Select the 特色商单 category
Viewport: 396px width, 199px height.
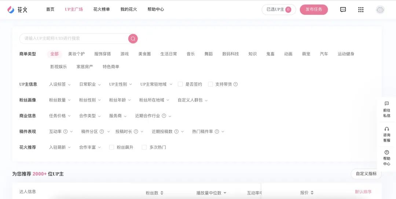pyautogui.click(x=111, y=67)
